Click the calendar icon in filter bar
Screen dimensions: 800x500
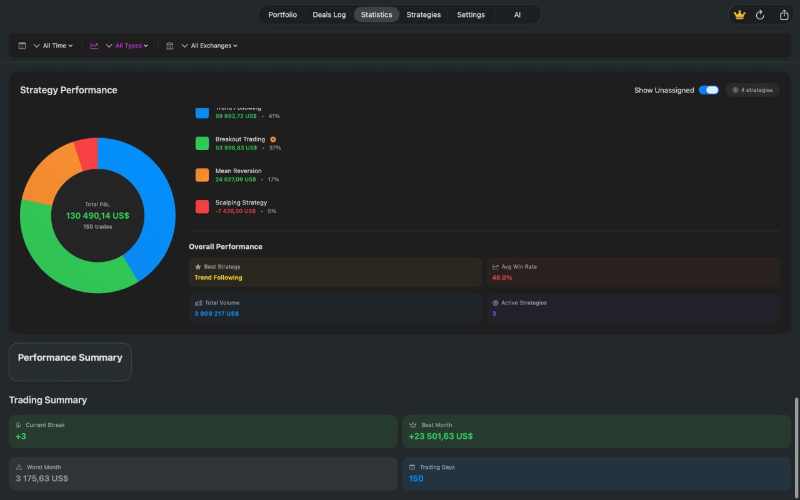pos(22,46)
